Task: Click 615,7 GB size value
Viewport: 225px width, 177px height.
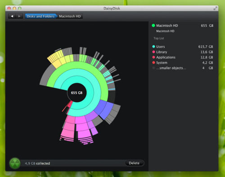Action: [206, 46]
